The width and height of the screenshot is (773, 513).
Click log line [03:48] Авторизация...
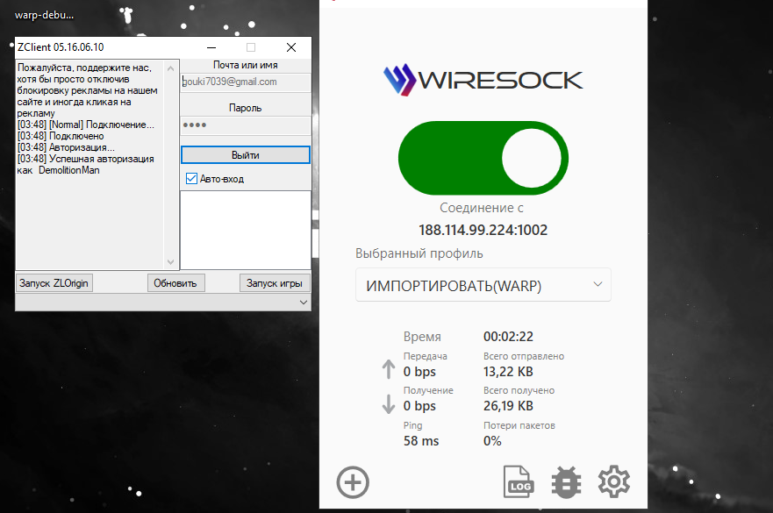(x=66, y=147)
